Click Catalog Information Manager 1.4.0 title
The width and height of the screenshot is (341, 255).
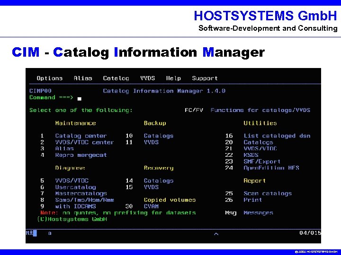pos(164,91)
